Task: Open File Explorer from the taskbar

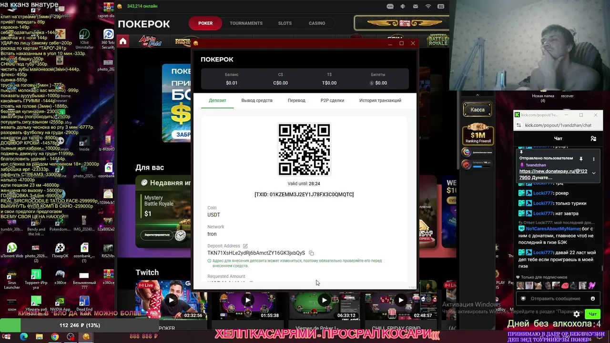Action: [39, 337]
